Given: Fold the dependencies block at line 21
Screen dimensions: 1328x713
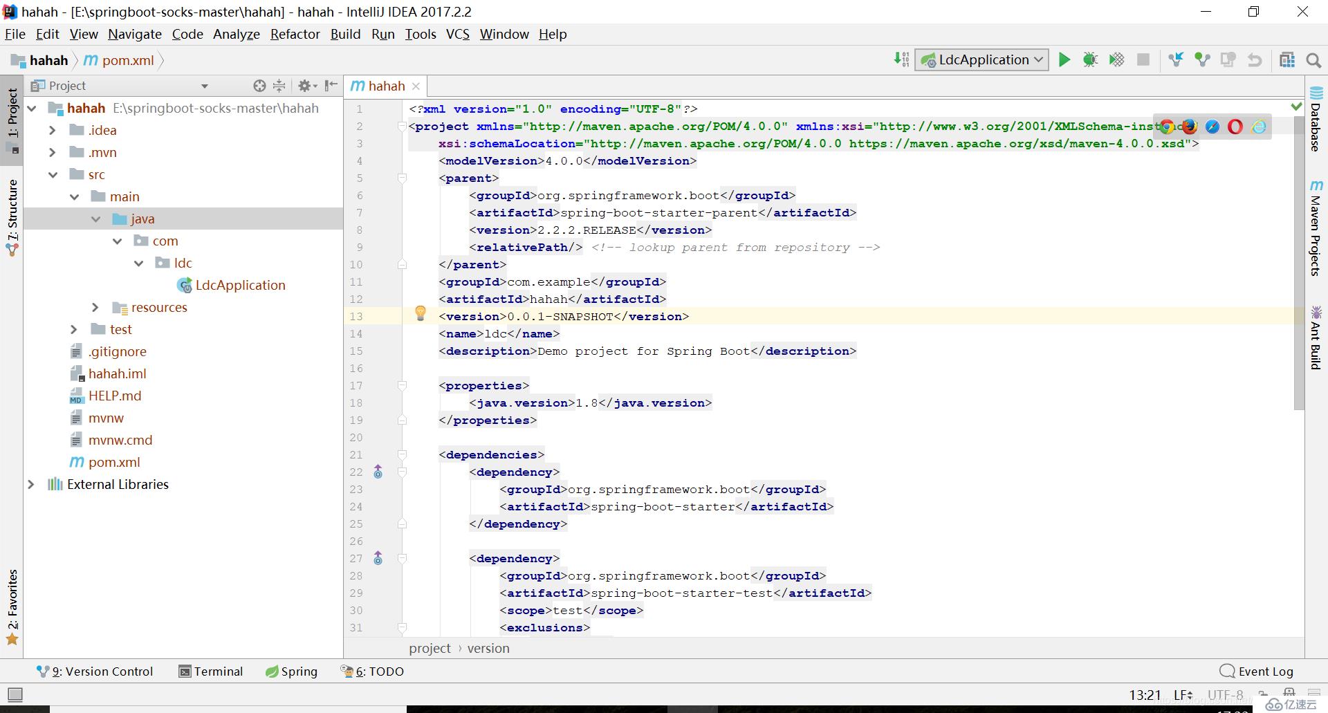Looking at the screenshot, I should [x=402, y=455].
